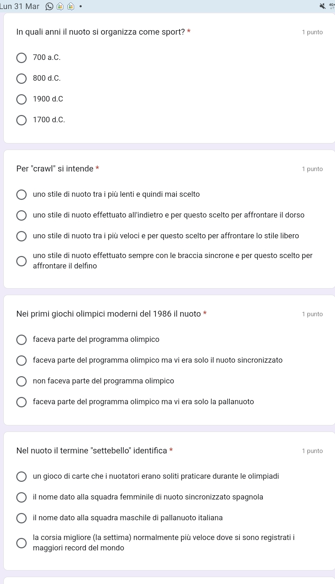Tap the 4G network indicator icon
The height and width of the screenshot is (584, 335).
click(x=332, y=6)
